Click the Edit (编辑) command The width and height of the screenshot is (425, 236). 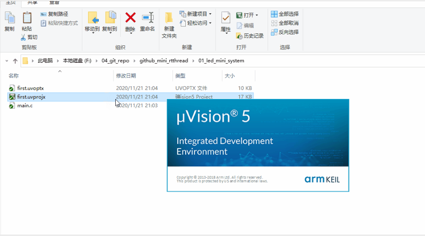pos(245,26)
